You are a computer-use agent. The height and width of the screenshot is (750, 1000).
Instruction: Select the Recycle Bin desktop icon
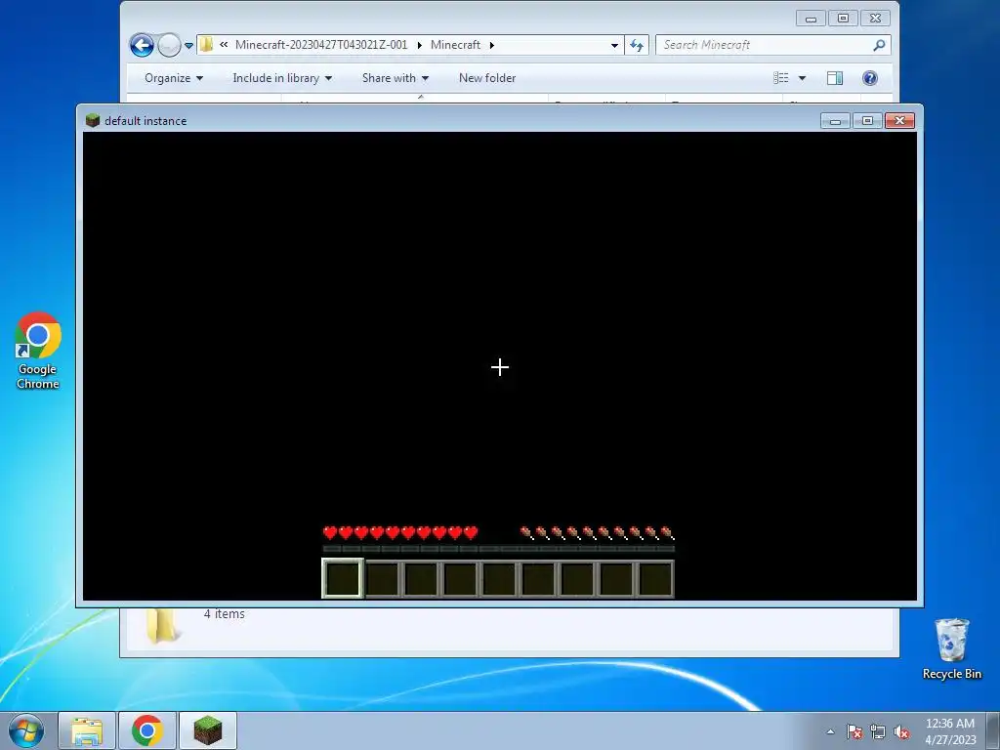coord(951,648)
